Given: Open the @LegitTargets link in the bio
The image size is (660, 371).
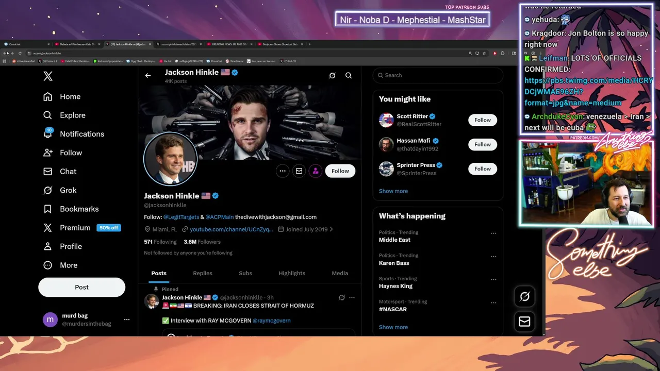Looking at the screenshot, I should [181, 217].
